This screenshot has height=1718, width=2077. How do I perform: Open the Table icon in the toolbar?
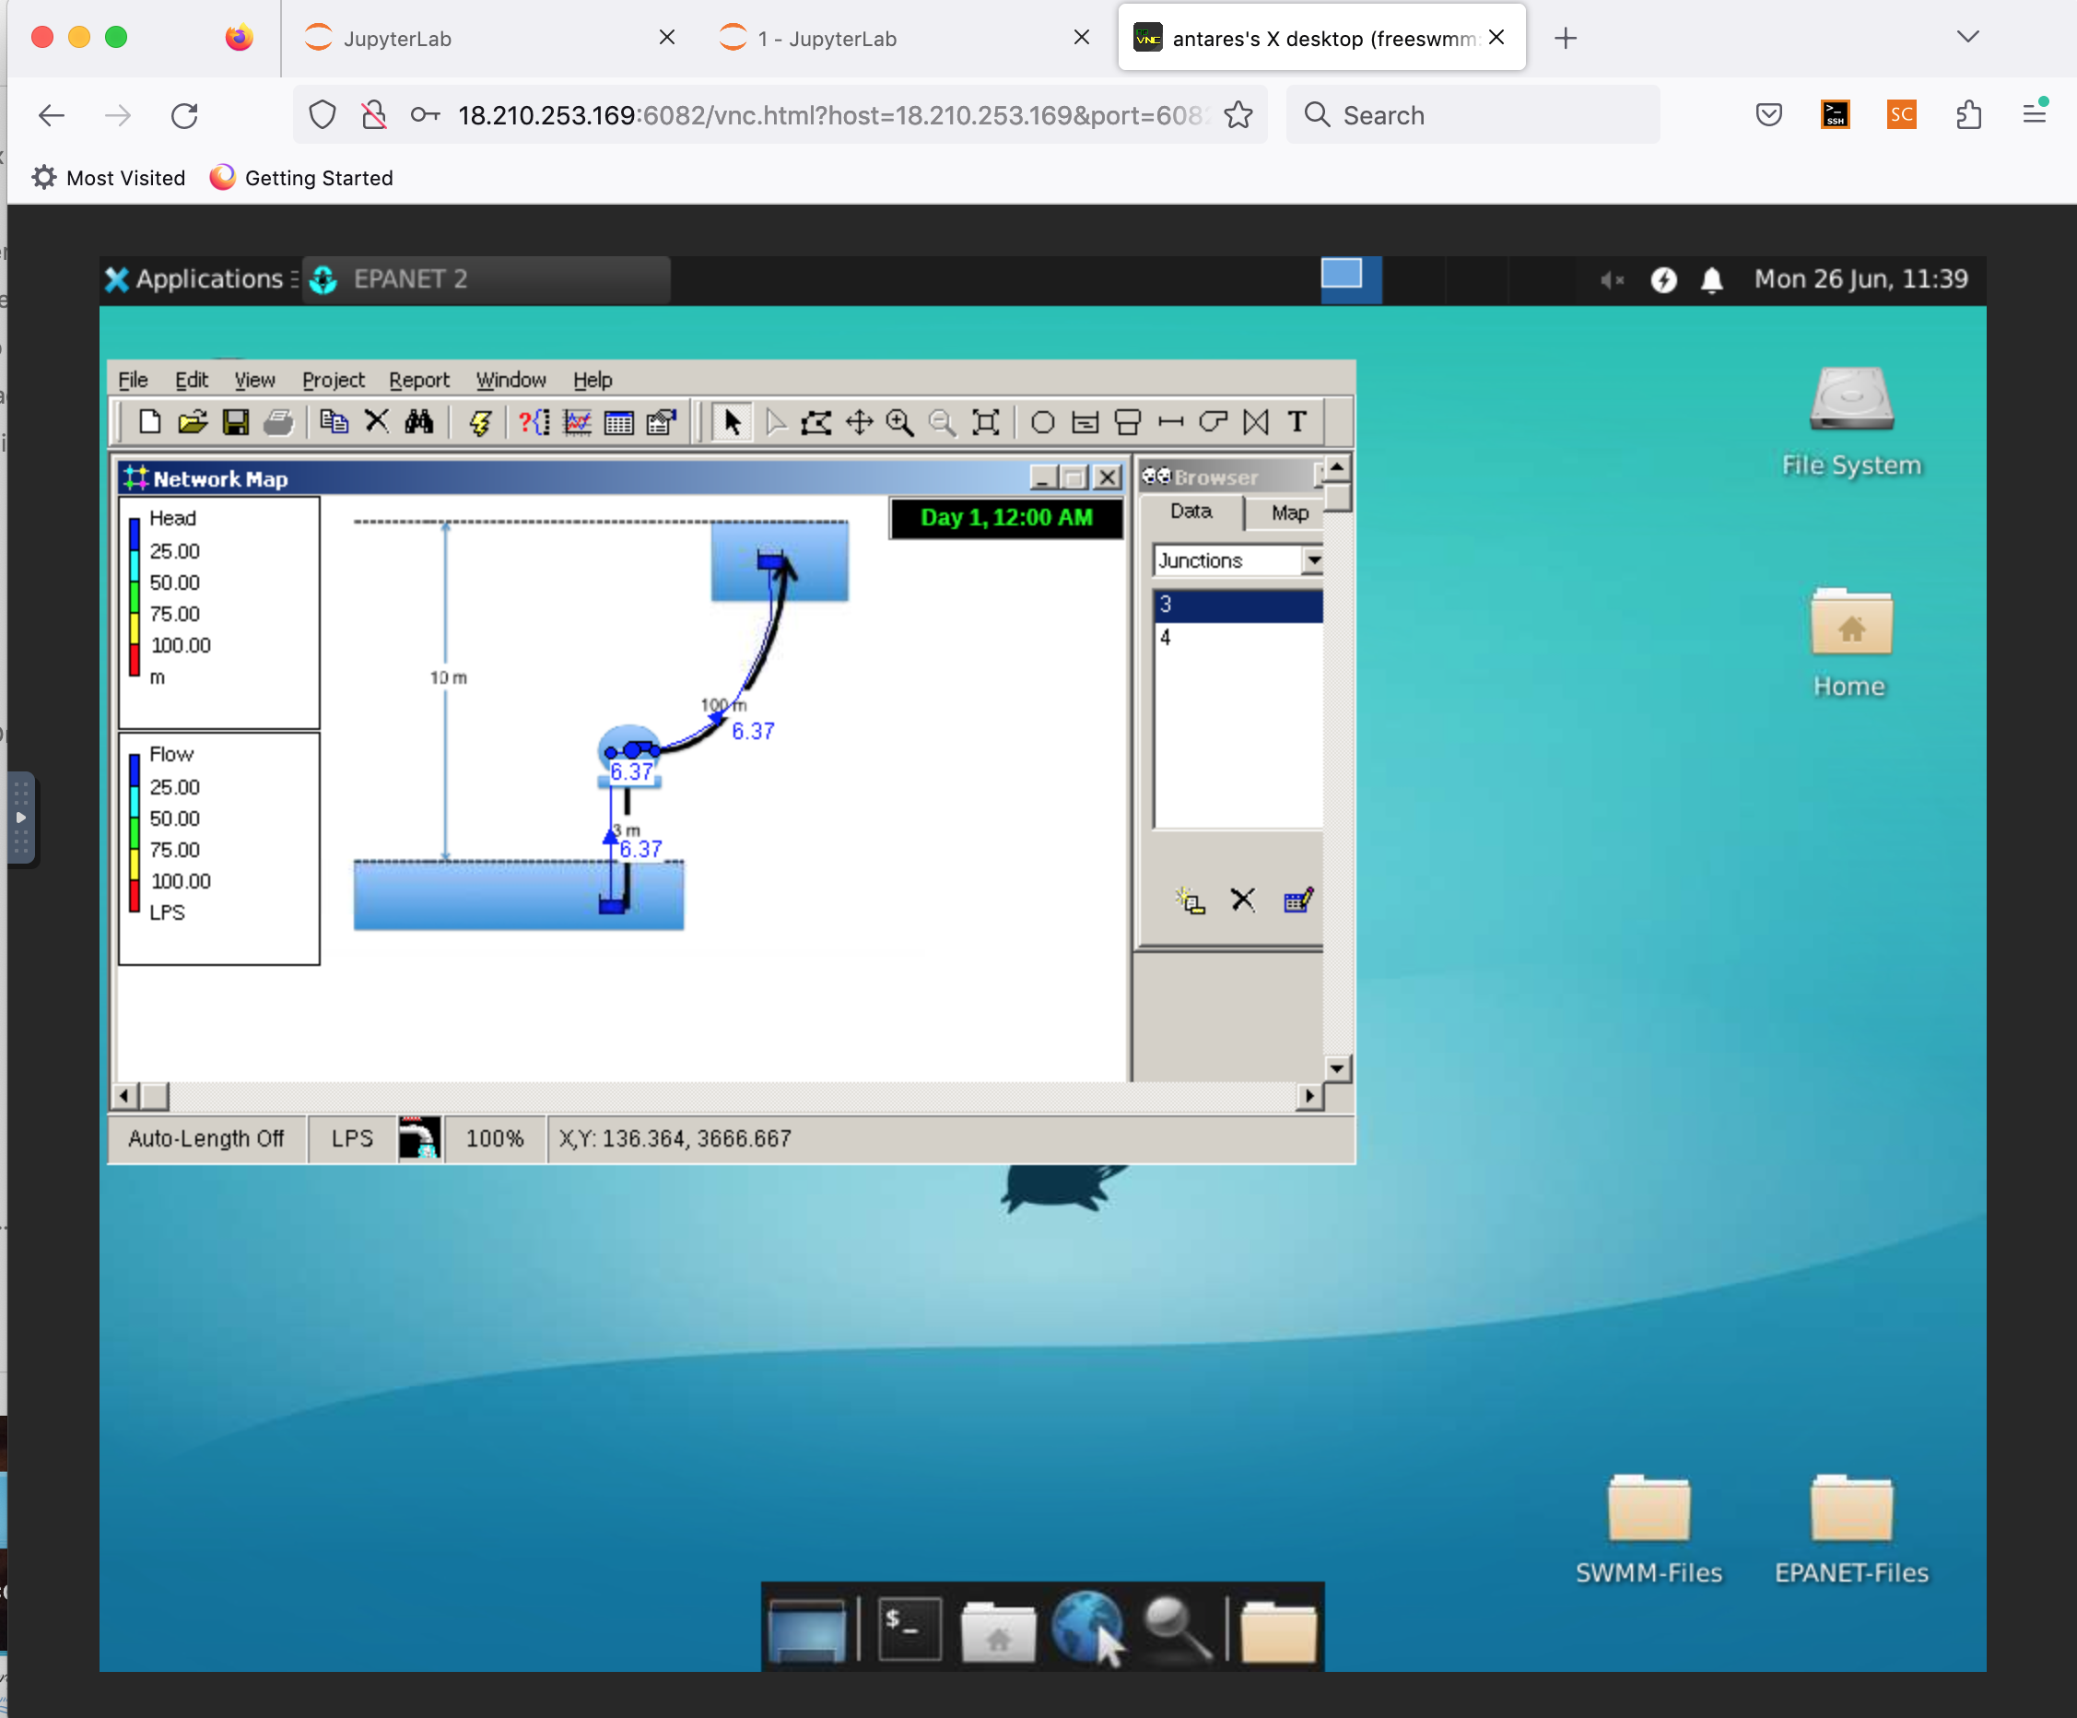[619, 422]
